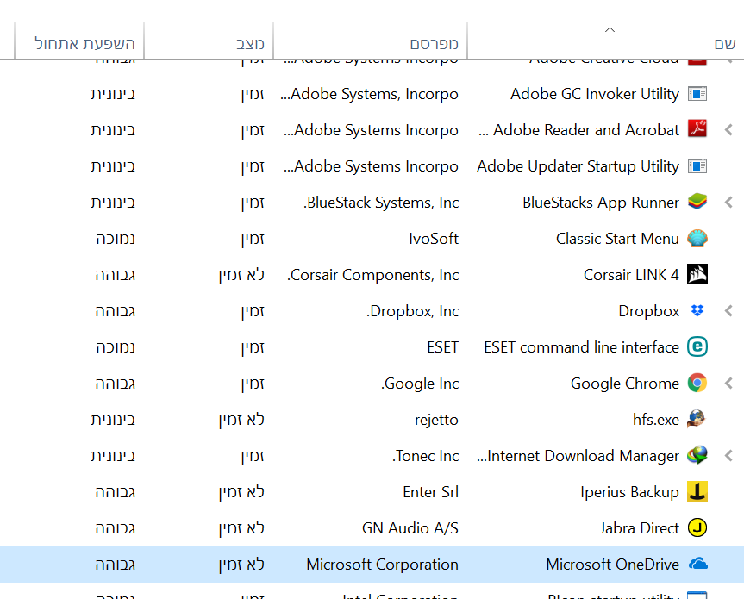The image size is (744, 599).
Task: Sort by the מפרסם publisher column header
Action: tap(370, 41)
